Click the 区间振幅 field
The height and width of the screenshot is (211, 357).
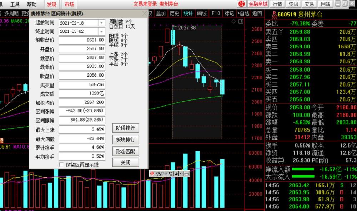(x=82, y=120)
